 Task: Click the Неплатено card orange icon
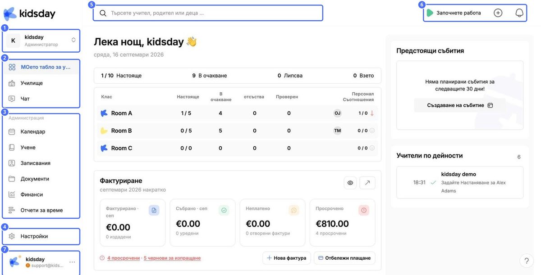click(294, 210)
